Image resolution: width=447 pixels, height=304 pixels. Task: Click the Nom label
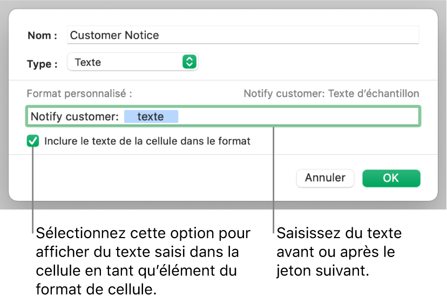[x=43, y=36]
